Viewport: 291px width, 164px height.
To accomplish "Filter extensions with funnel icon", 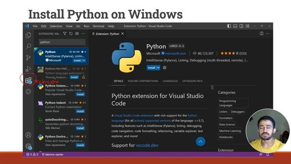I will pos(65,34).
